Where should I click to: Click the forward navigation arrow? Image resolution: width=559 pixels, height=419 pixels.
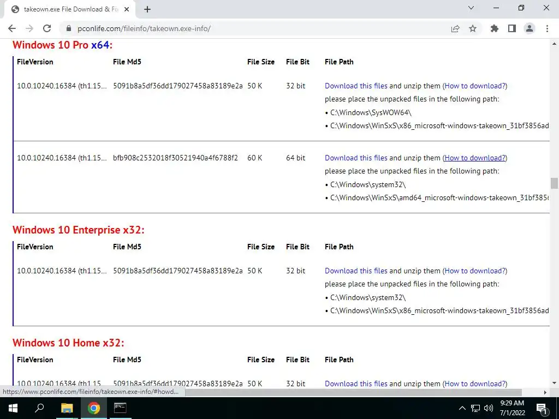coord(29,28)
